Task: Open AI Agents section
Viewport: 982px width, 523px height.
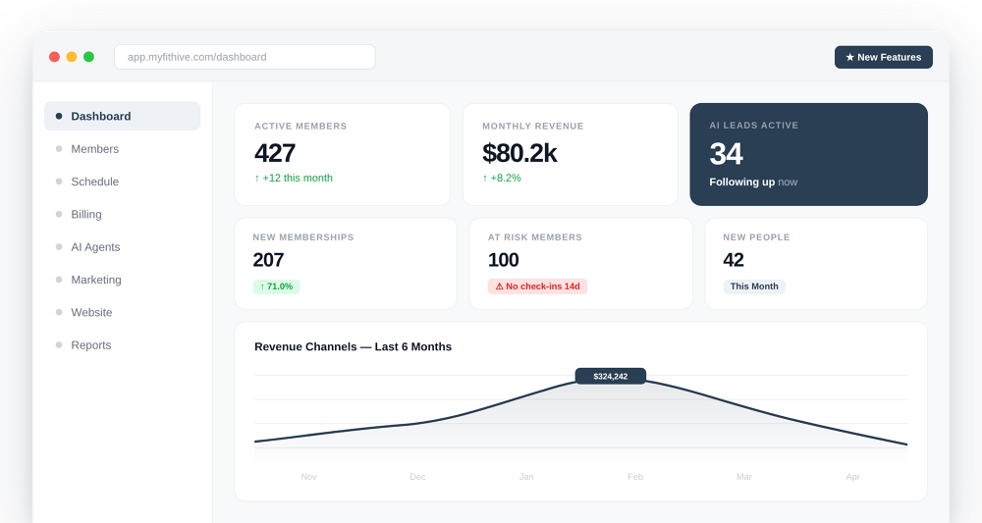Action: (x=95, y=247)
